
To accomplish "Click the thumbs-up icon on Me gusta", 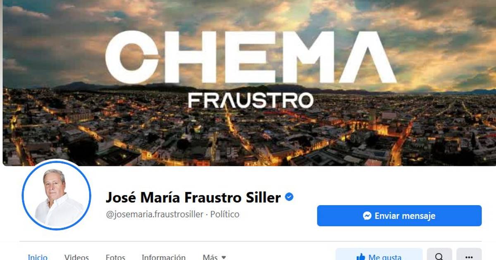I will pos(360,258).
